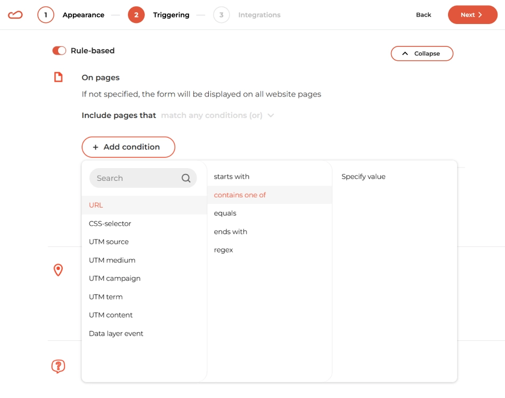The height and width of the screenshot is (398, 505).
Task: Click the step 3 Integrations circle
Action: 221,15
